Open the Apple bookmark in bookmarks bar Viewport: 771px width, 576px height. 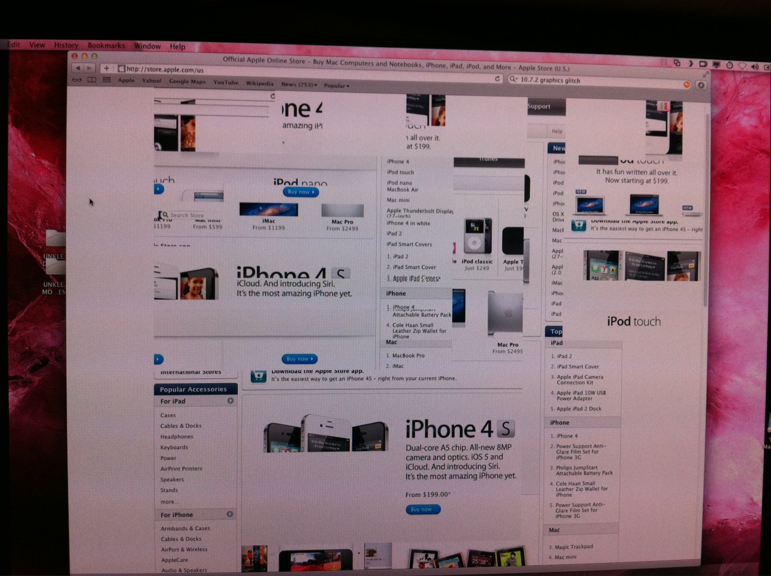pyautogui.click(x=126, y=80)
